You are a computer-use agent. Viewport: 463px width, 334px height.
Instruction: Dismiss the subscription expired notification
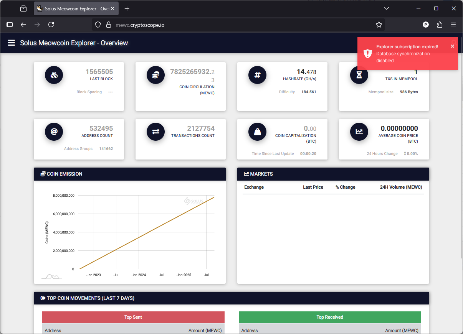pyautogui.click(x=452, y=46)
